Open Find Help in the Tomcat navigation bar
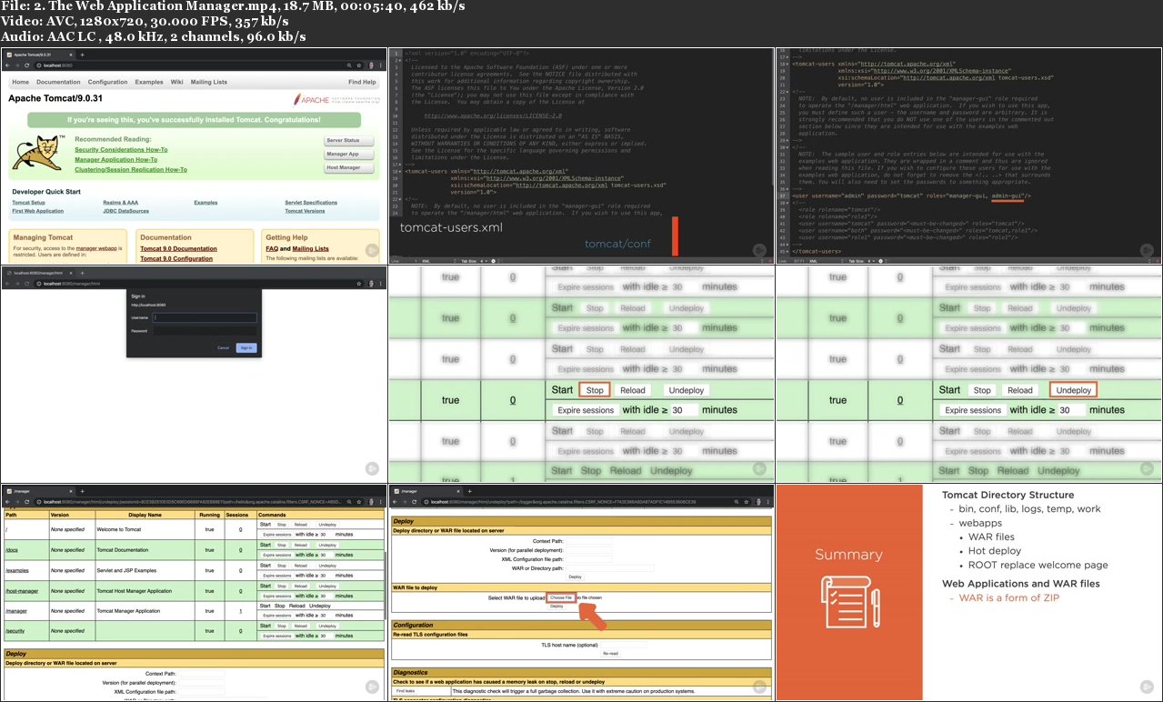Image resolution: width=1163 pixels, height=702 pixels. (362, 82)
